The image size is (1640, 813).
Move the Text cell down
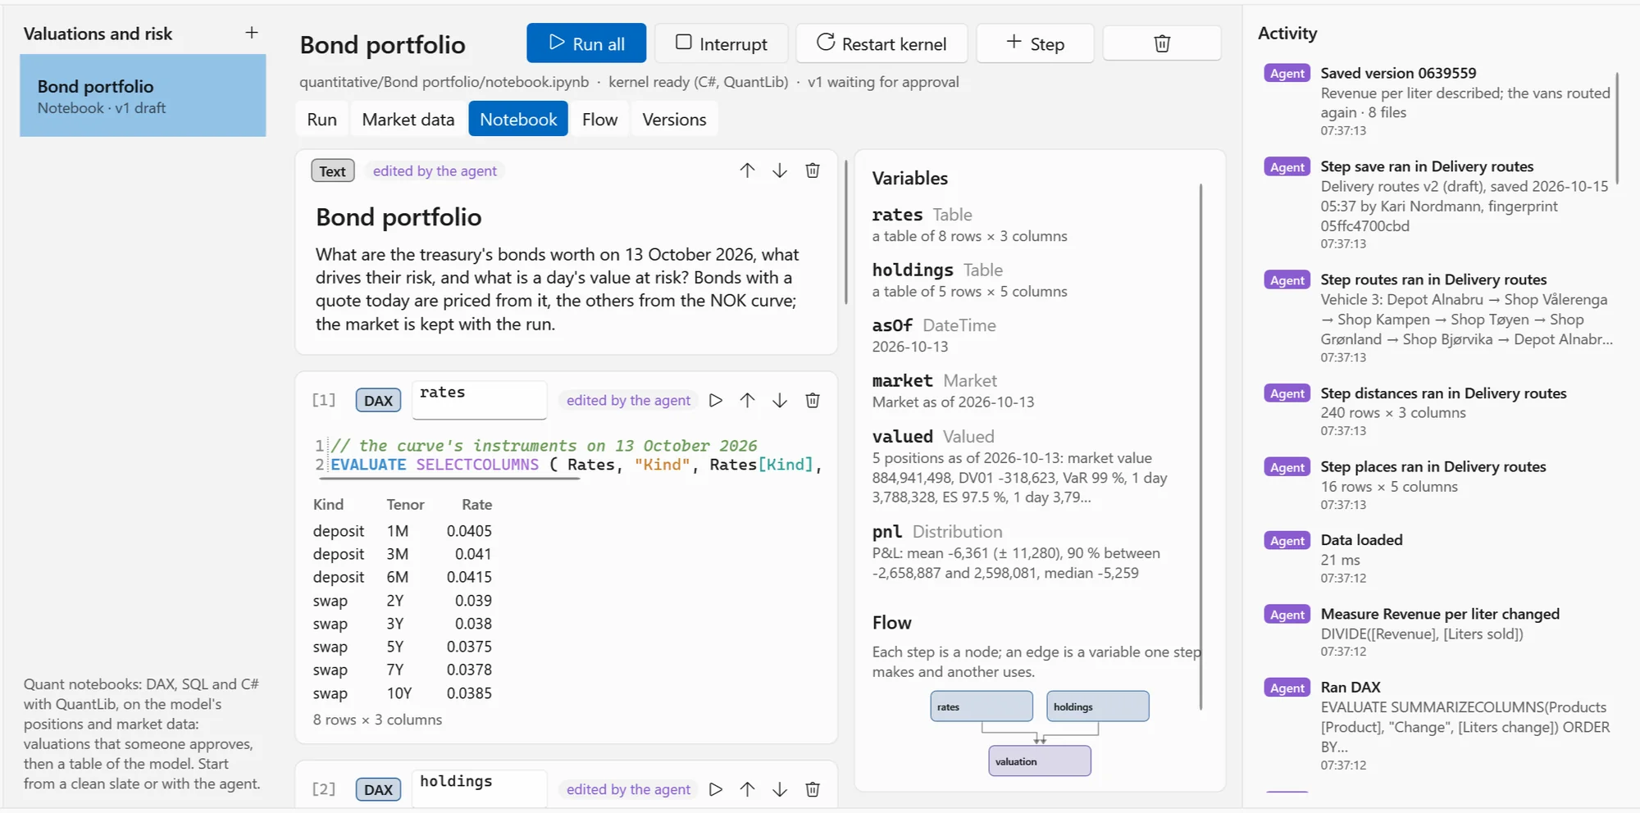point(780,170)
